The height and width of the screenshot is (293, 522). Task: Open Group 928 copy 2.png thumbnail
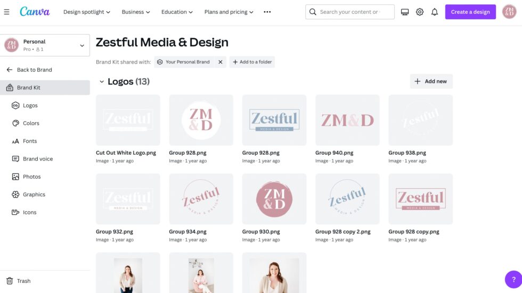tap(347, 199)
